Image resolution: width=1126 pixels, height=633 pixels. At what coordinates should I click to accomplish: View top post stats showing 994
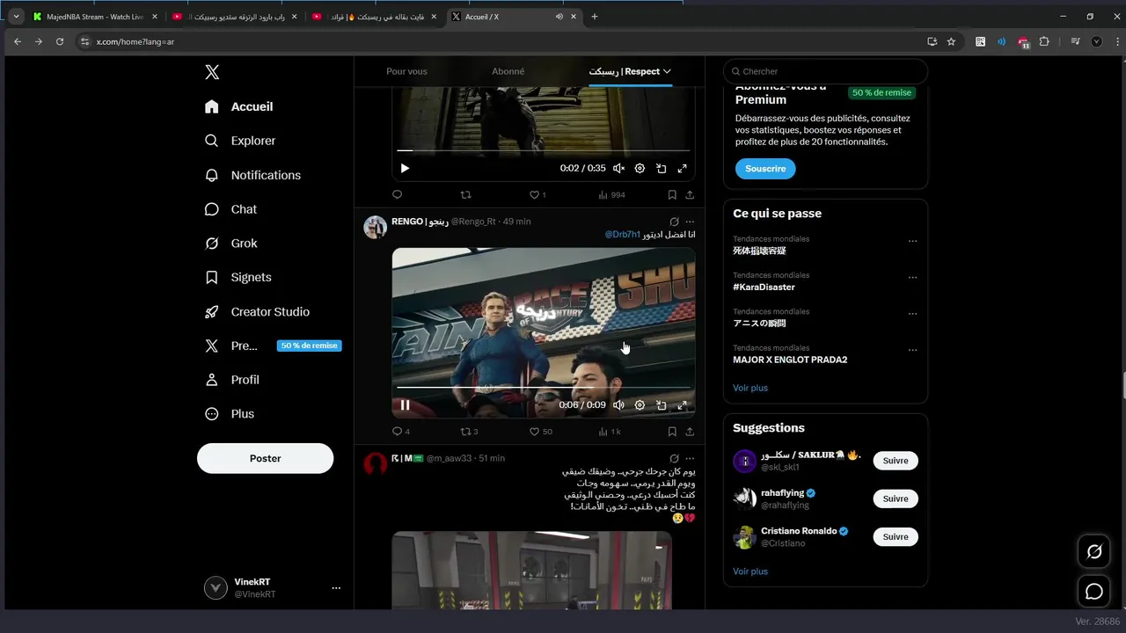611,194
